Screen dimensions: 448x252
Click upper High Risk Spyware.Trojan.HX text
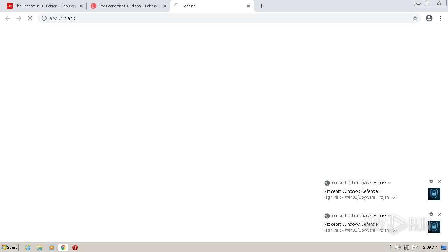(x=359, y=197)
